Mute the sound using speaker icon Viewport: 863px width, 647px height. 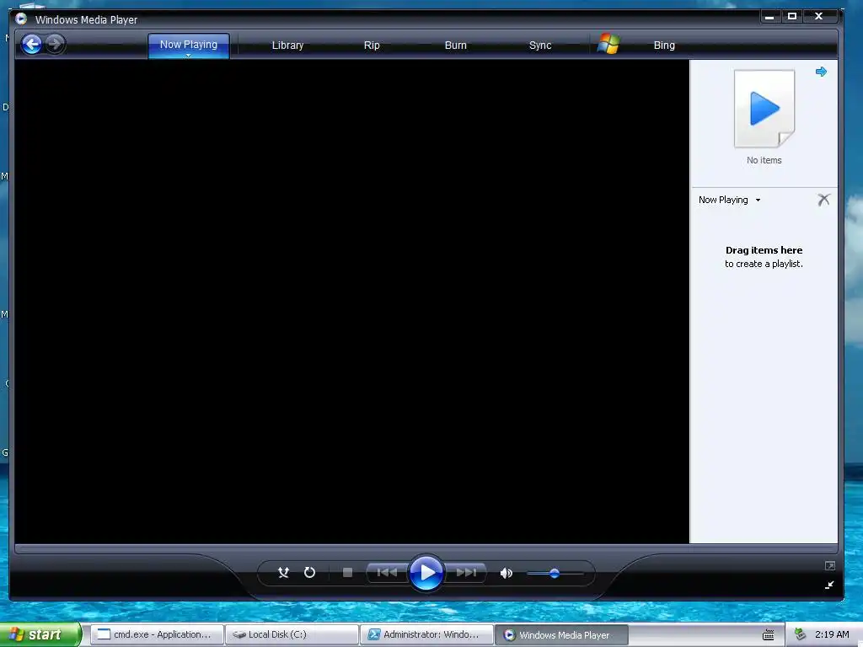[506, 573]
